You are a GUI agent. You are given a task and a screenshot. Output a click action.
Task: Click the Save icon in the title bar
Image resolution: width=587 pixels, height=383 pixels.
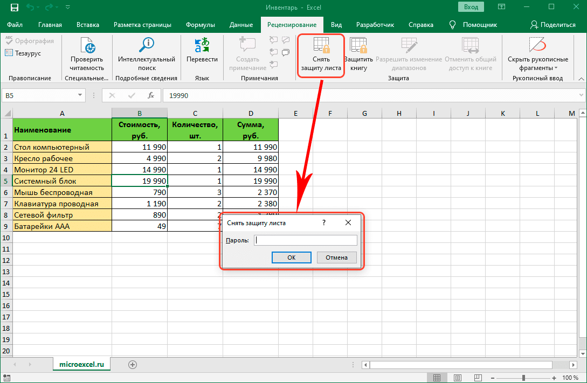13,8
